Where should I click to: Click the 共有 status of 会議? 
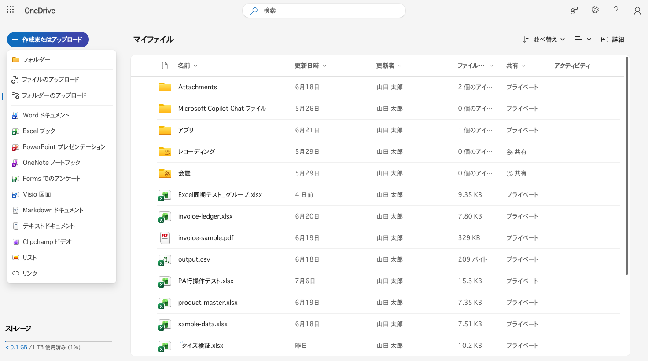coord(516,173)
